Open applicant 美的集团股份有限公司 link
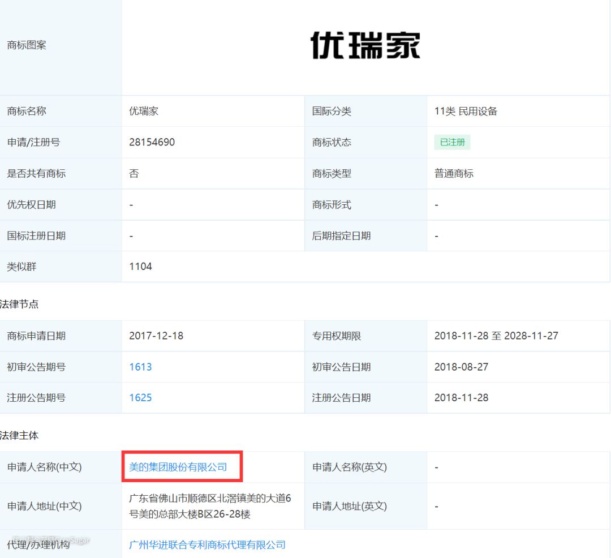The height and width of the screenshot is (558, 611). click(178, 467)
